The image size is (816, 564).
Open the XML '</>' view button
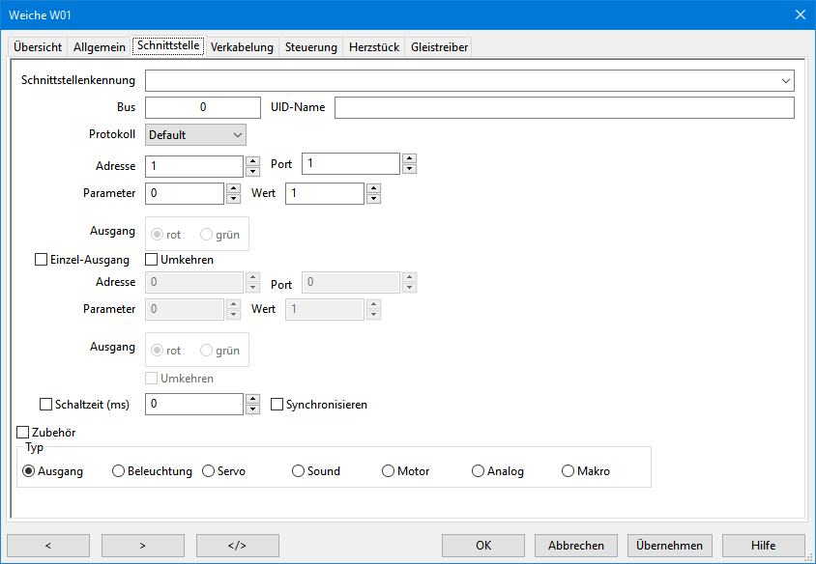pos(237,545)
